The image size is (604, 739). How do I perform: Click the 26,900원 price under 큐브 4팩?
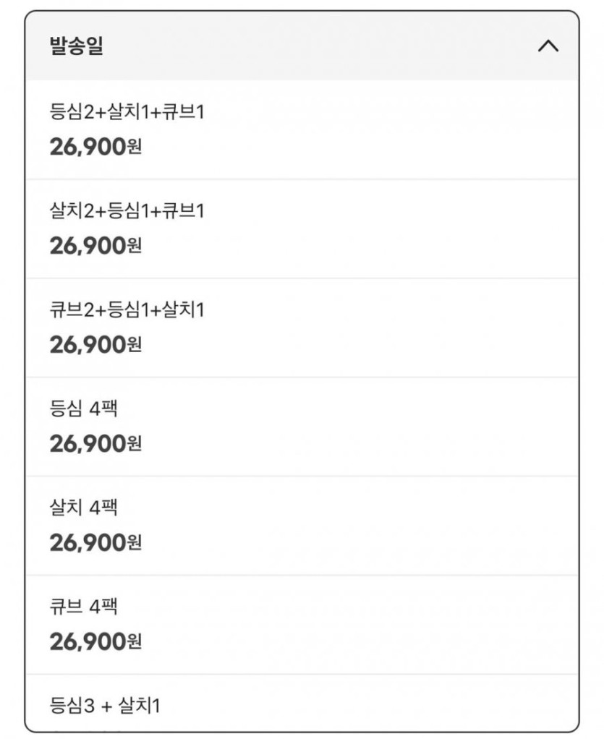(95, 642)
